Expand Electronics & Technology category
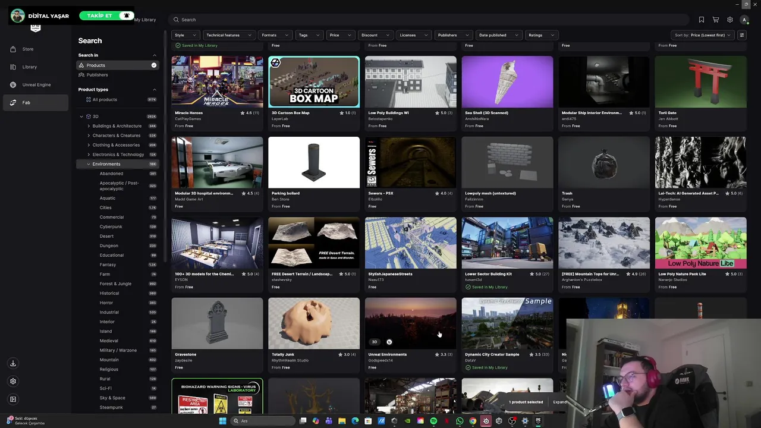The height and width of the screenshot is (428, 761). point(89,155)
